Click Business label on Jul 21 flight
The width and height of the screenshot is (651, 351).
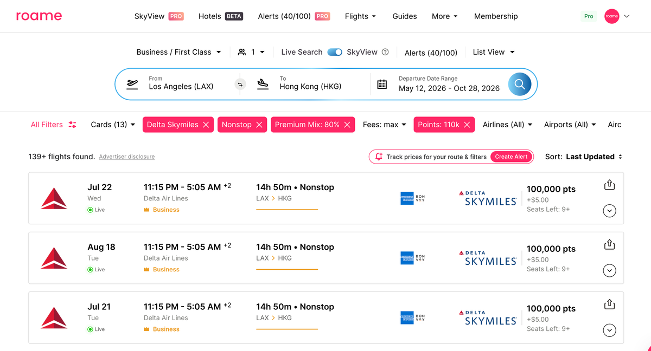point(161,329)
